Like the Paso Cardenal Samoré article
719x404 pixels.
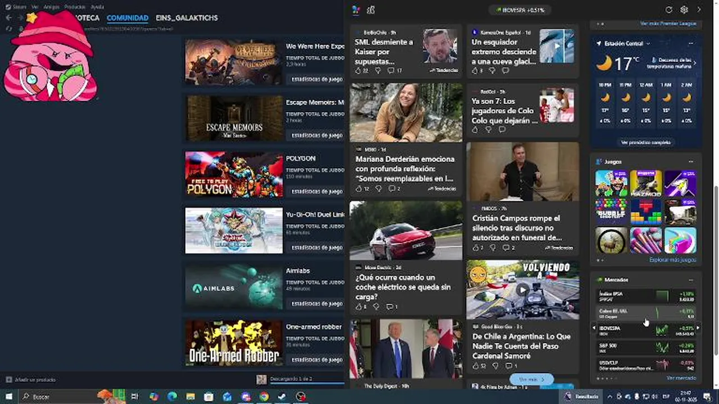(475, 366)
